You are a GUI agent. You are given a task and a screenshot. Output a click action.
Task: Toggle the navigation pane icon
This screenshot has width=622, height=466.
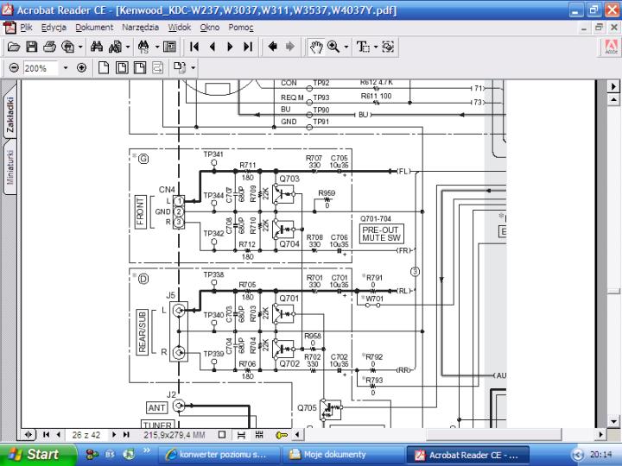pos(170,47)
